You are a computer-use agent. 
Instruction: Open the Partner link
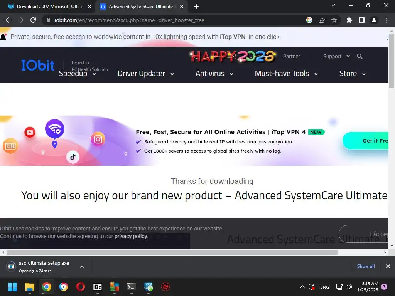click(292, 56)
